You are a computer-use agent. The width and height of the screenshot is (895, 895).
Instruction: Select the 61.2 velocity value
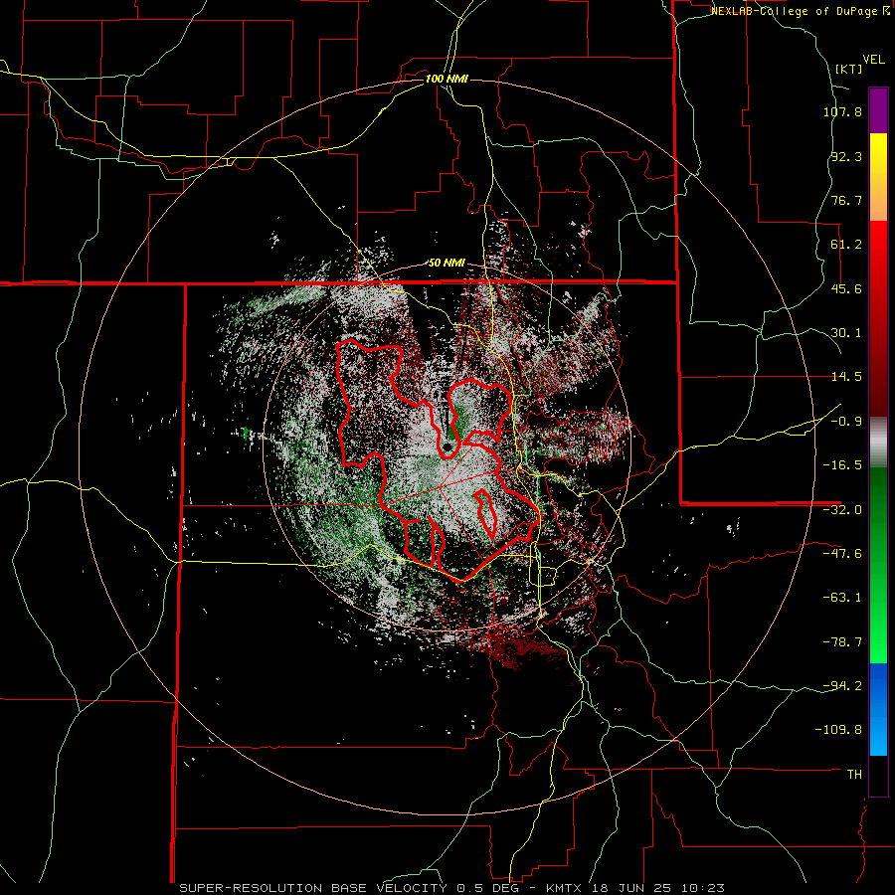846,245
